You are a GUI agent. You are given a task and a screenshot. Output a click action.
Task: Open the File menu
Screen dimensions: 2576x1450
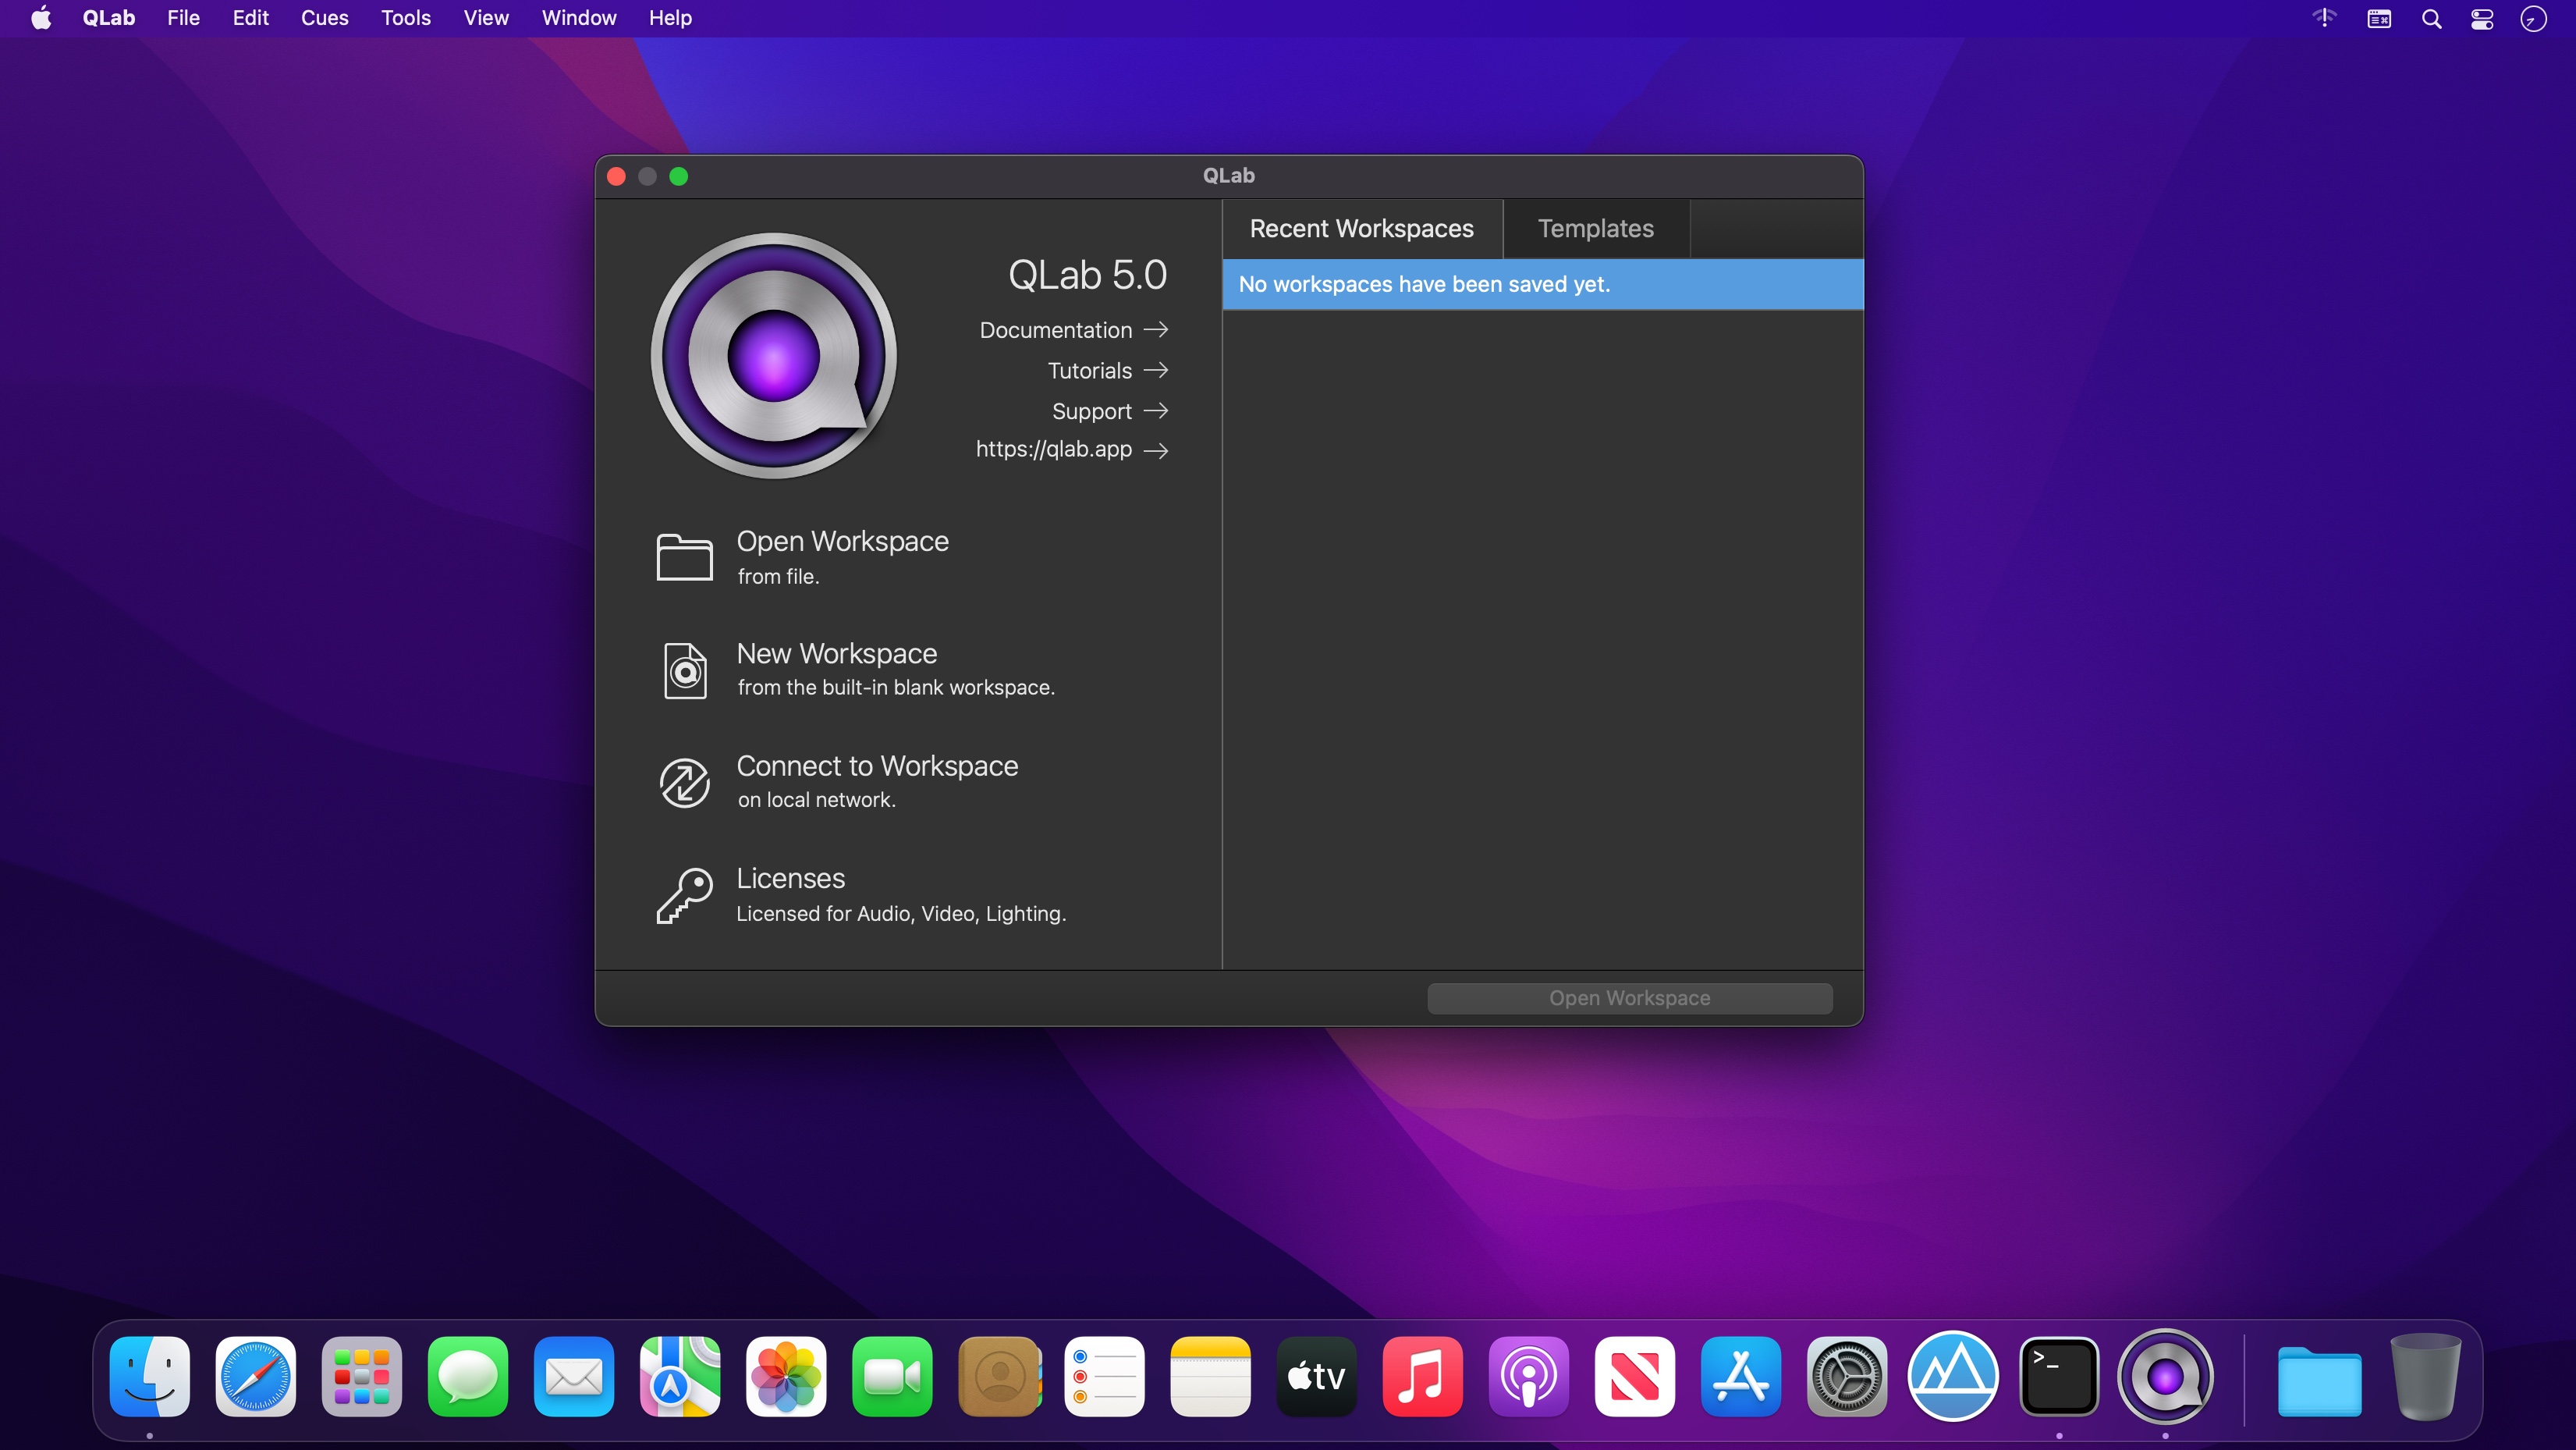pyautogui.click(x=183, y=18)
